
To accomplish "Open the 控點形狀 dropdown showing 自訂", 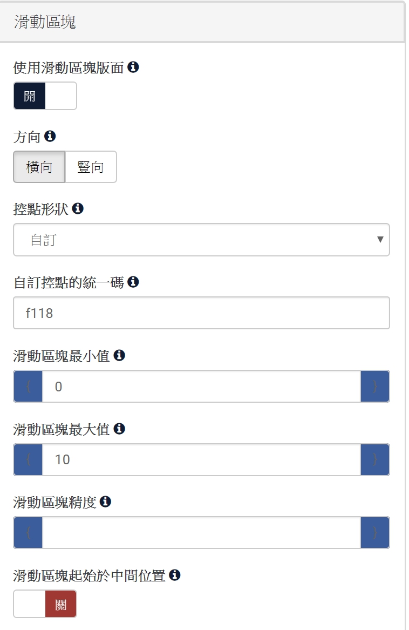I will click(201, 240).
